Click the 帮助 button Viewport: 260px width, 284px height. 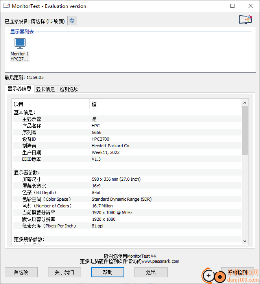coord(108,272)
